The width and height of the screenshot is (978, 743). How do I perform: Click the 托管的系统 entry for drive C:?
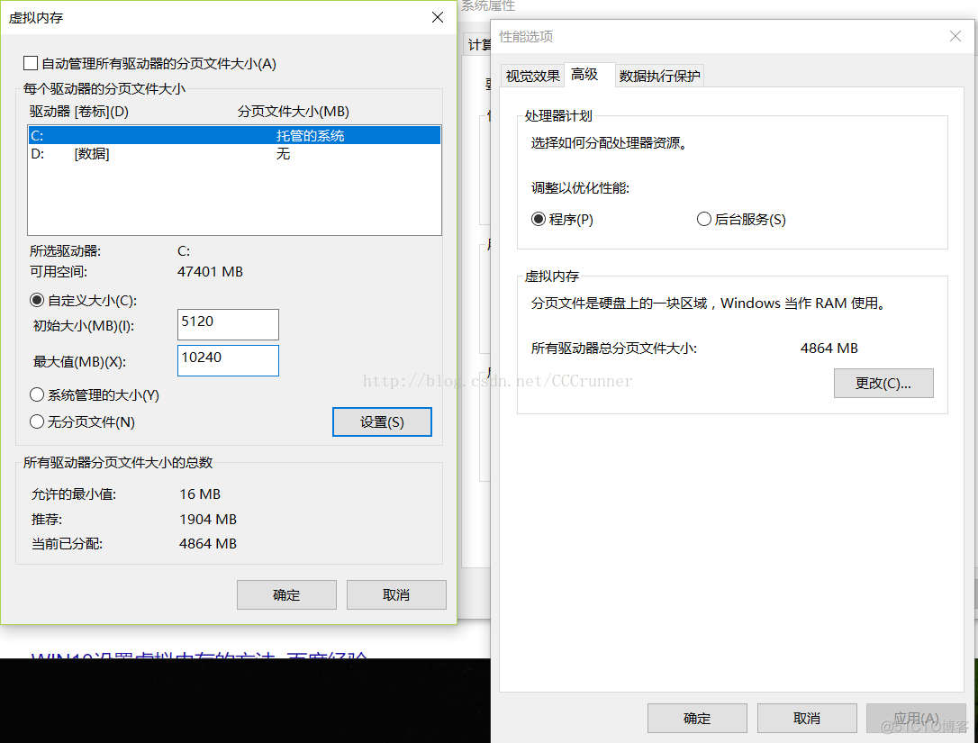(310, 135)
